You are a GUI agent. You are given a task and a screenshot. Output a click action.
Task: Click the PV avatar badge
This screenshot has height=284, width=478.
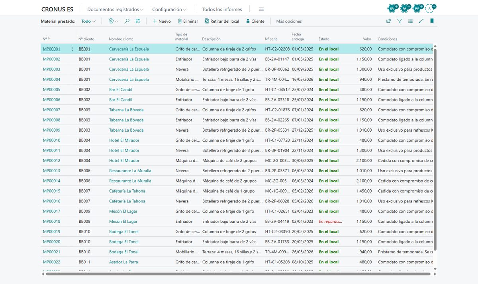(417, 8)
